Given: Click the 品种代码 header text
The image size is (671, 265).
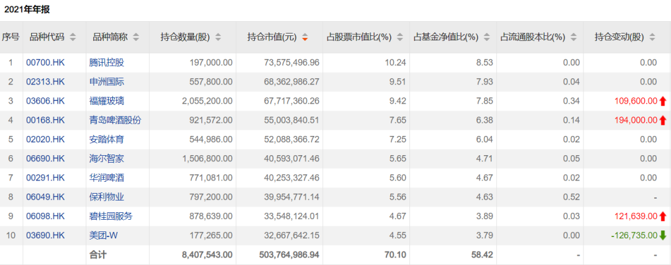Looking at the screenshot, I should coord(47,37).
